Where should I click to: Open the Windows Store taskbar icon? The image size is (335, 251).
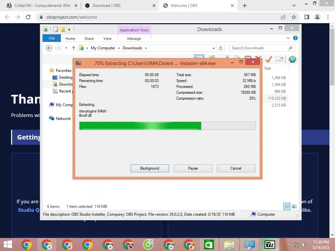click(209, 244)
